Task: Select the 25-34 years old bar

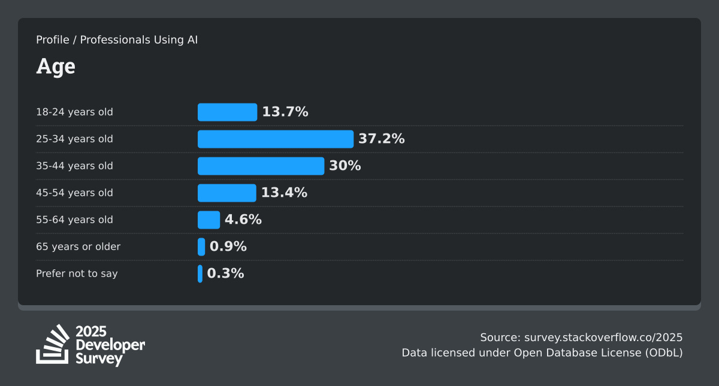Action: [x=276, y=139]
